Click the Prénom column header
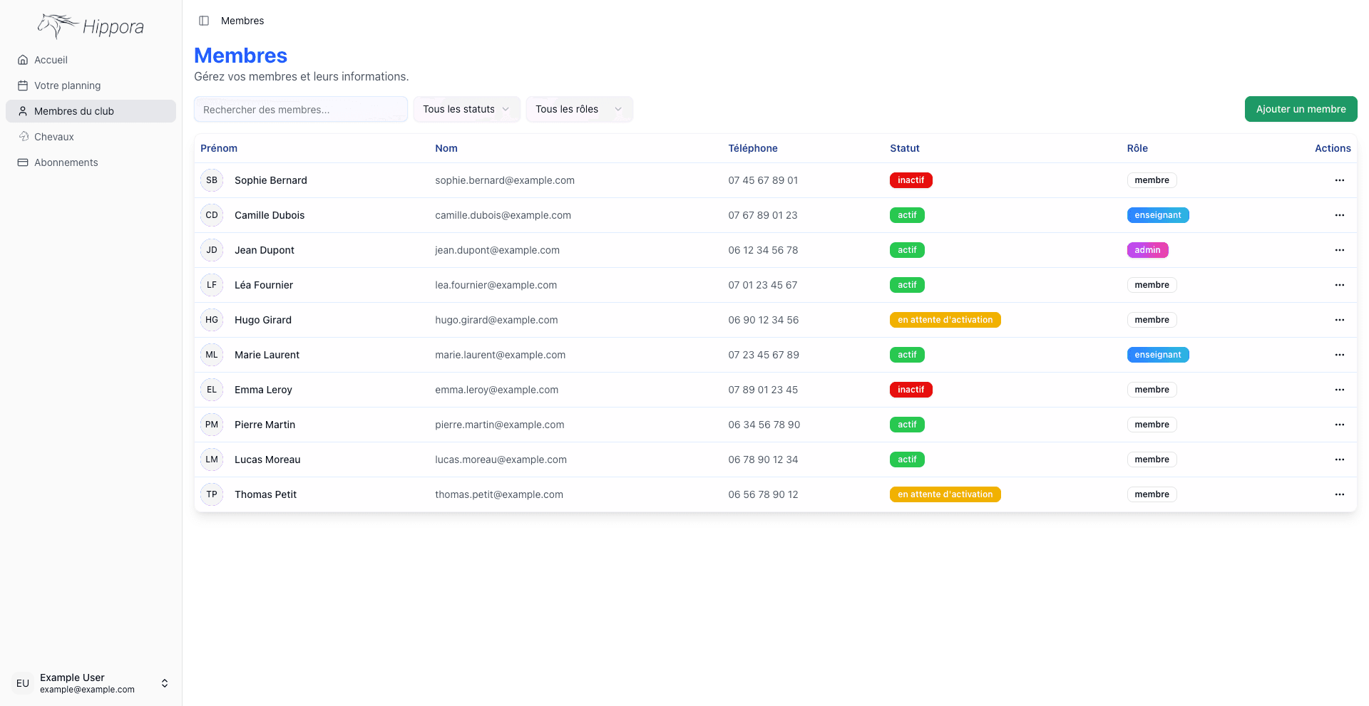 [x=219, y=148]
